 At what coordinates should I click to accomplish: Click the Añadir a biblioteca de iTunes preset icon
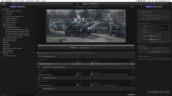tap(4, 11)
